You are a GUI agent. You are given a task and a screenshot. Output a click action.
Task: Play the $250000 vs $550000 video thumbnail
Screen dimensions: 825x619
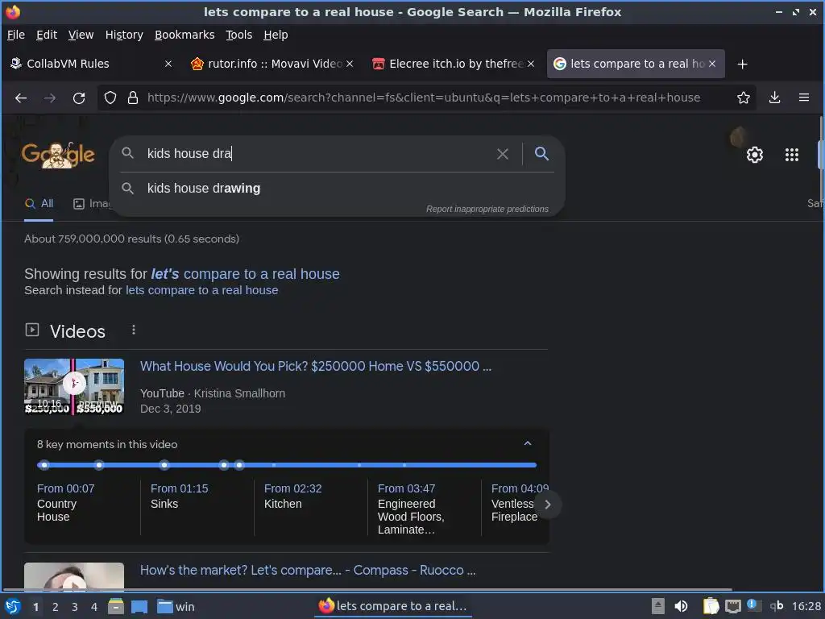74,386
